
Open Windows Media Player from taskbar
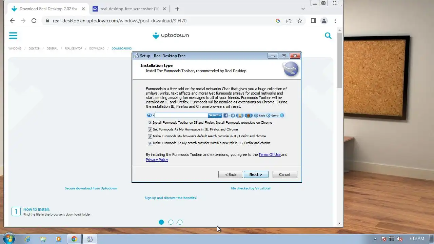pyautogui.click(x=59, y=239)
